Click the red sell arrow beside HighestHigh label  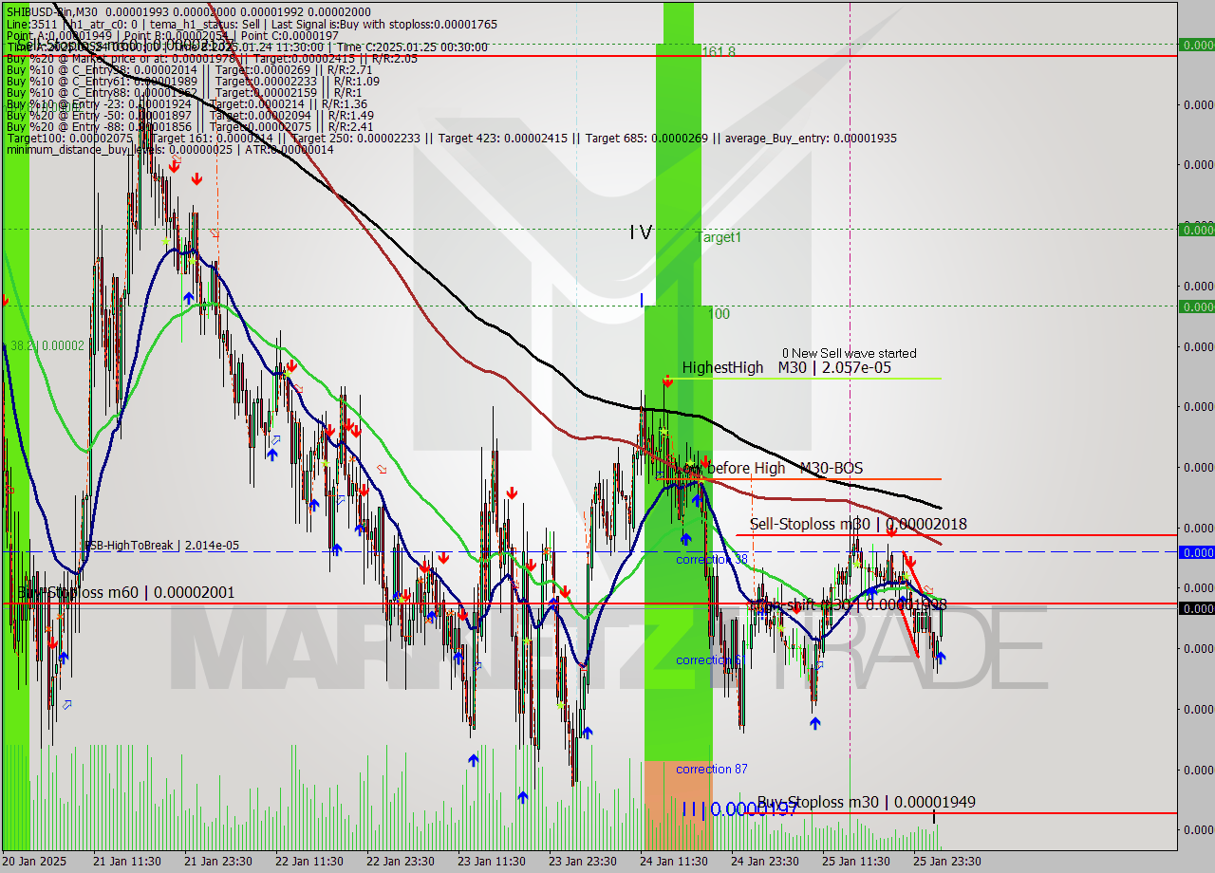coord(667,381)
